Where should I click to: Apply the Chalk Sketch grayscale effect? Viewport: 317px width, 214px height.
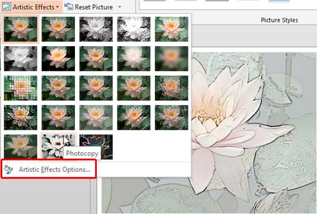tap(20, 59)
